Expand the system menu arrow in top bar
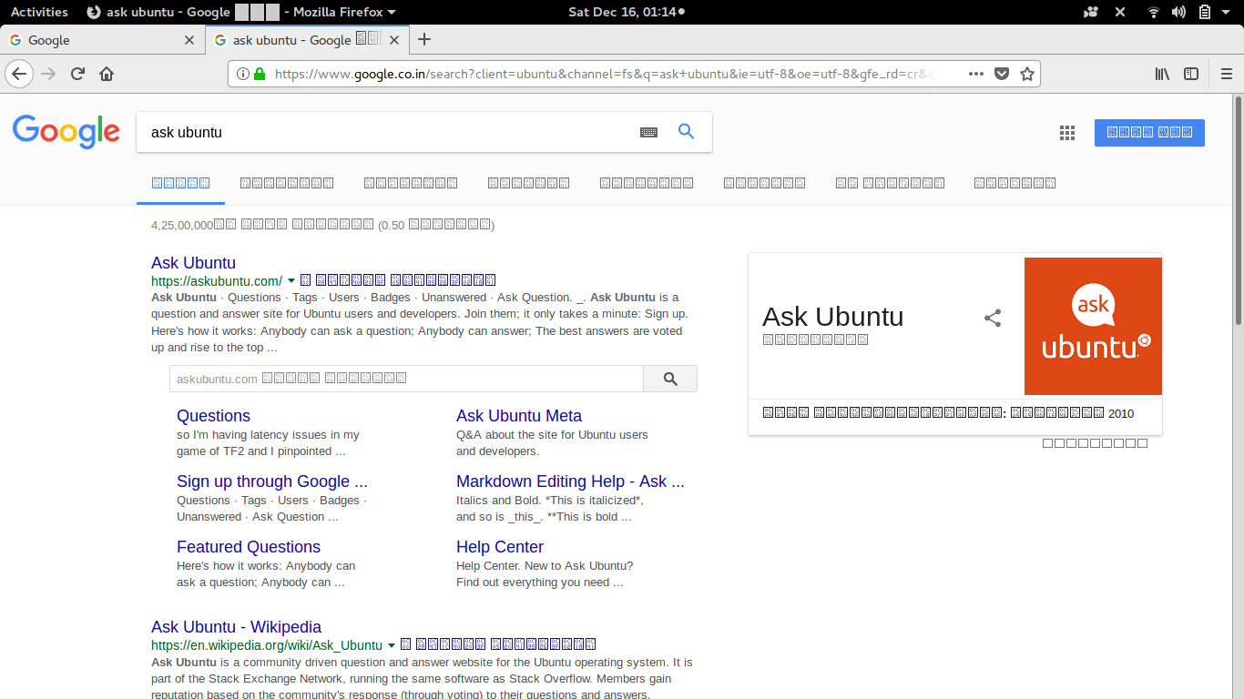The image size is (1244, 699). point(1228,12)
